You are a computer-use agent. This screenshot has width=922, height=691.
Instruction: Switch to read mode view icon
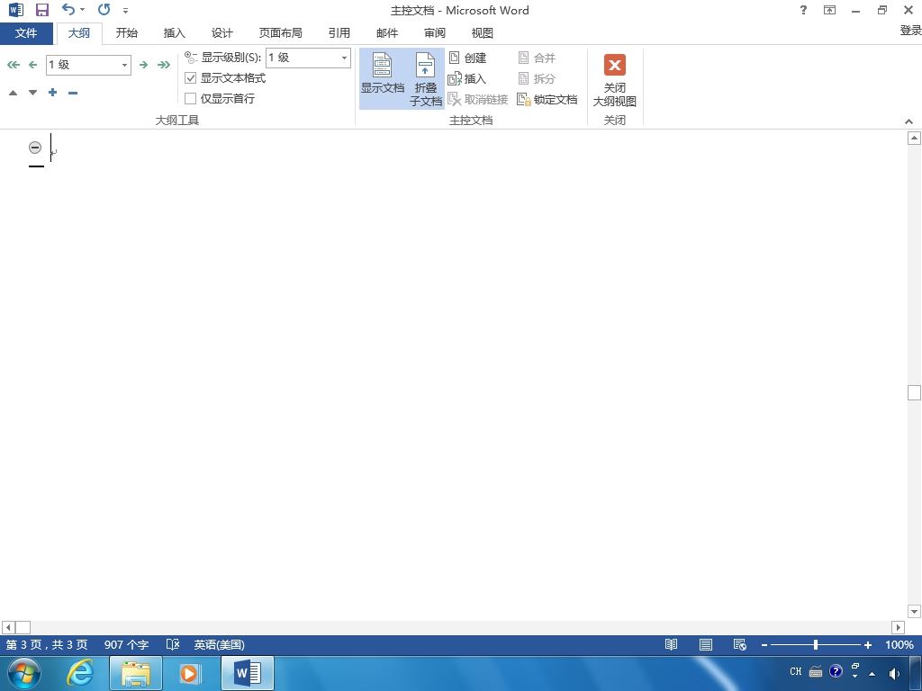tap(671, 644)
